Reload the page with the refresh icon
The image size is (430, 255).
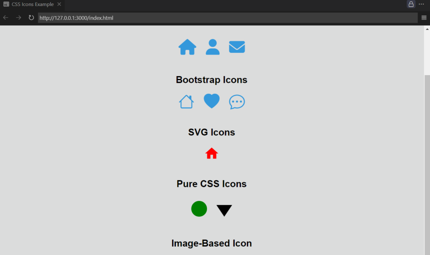pos(31,18)
